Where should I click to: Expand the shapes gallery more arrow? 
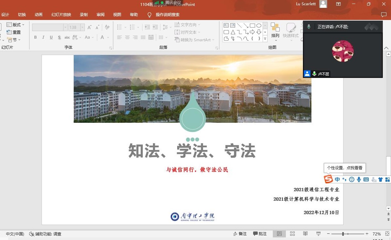pos(265,39)
